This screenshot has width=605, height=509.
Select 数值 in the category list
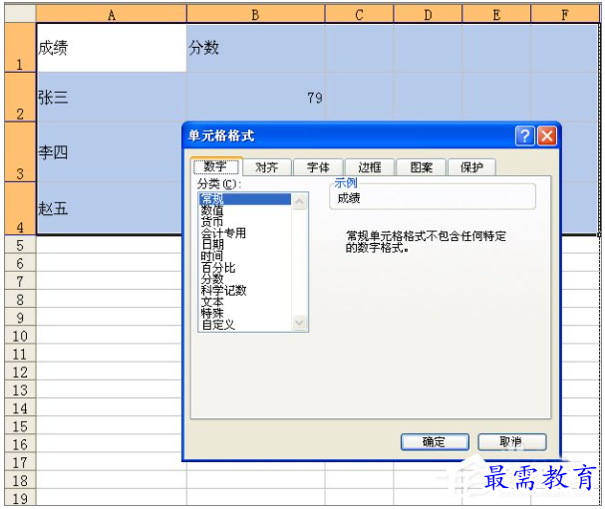tap(245, 210)
